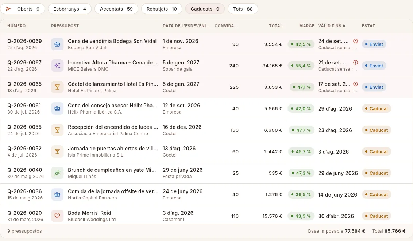The width and height of the screenshot is (413, 241).
Task: Sort by the PRESSUPOST column header
Action: click(65, 26)
